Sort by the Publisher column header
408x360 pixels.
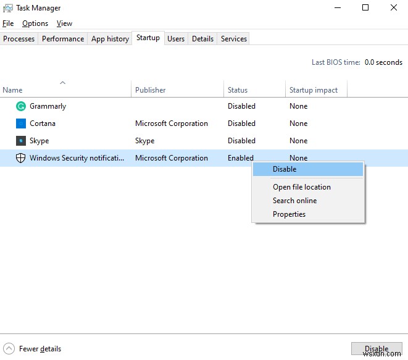(x=177, y=90)
